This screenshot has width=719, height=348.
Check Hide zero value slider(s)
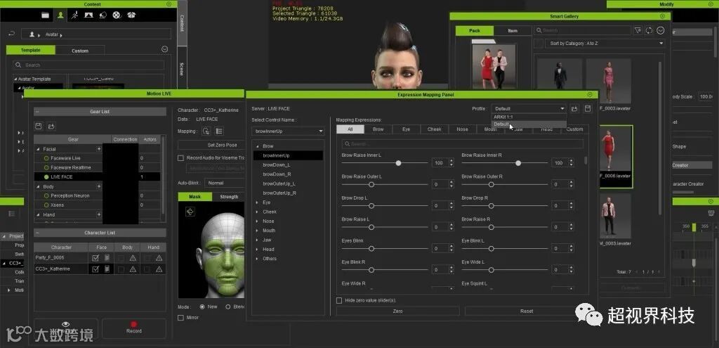pyautogui.click(x=339, y=300)
